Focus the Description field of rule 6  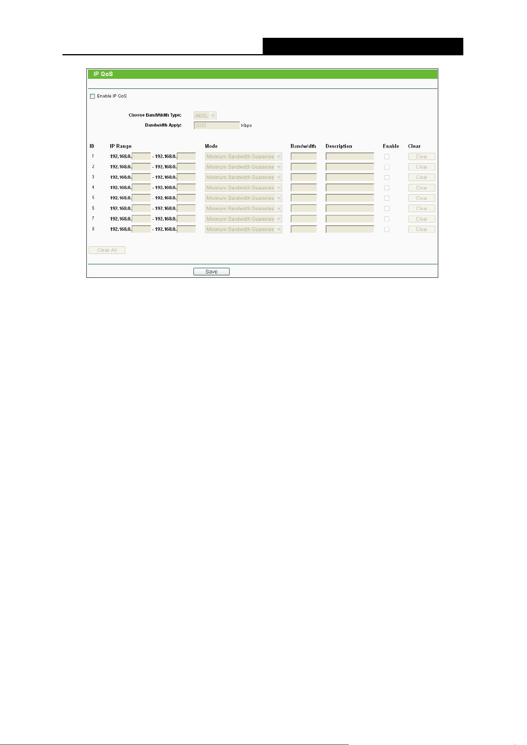pos(350,209)
